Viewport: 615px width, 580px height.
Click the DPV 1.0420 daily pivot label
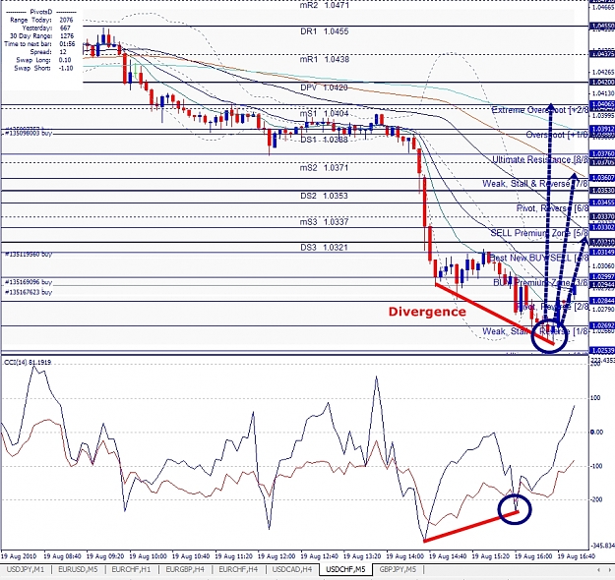324,87
